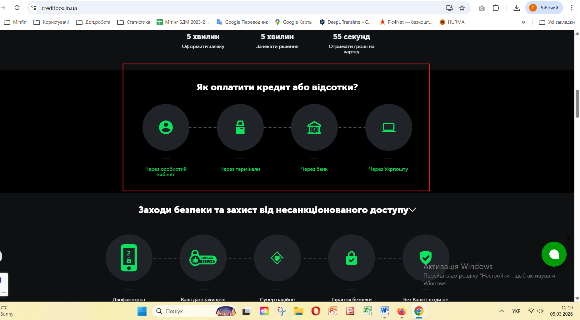
Task: Collapse the Заходи безпеки section chevron
Action: [412, 210]
